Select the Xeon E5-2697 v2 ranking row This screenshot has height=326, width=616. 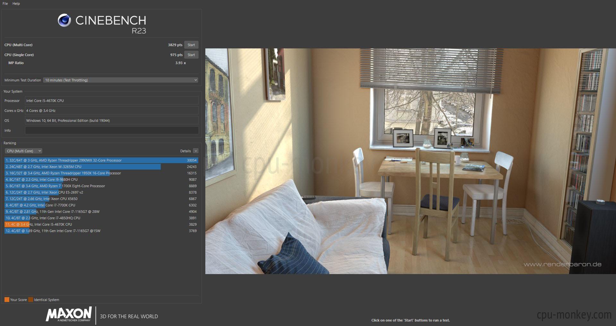(x=101, y=192)
